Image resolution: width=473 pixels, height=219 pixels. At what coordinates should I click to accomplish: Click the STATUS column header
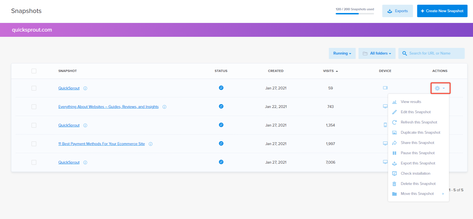[221, 71]
